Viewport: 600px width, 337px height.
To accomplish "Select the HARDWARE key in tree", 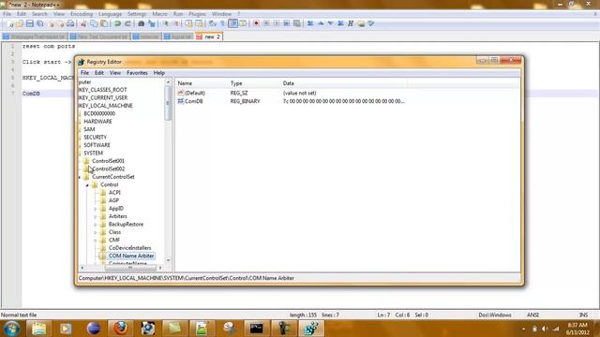I will [x=97, y=122].
